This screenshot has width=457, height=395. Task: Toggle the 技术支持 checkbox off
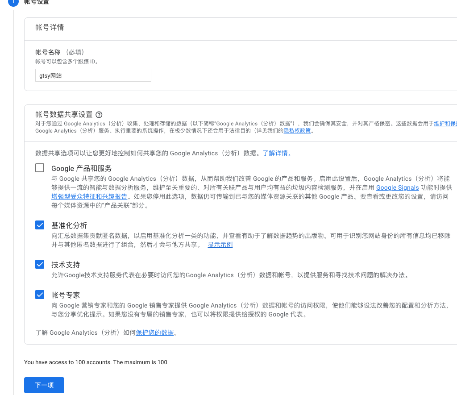pos(40,264)
